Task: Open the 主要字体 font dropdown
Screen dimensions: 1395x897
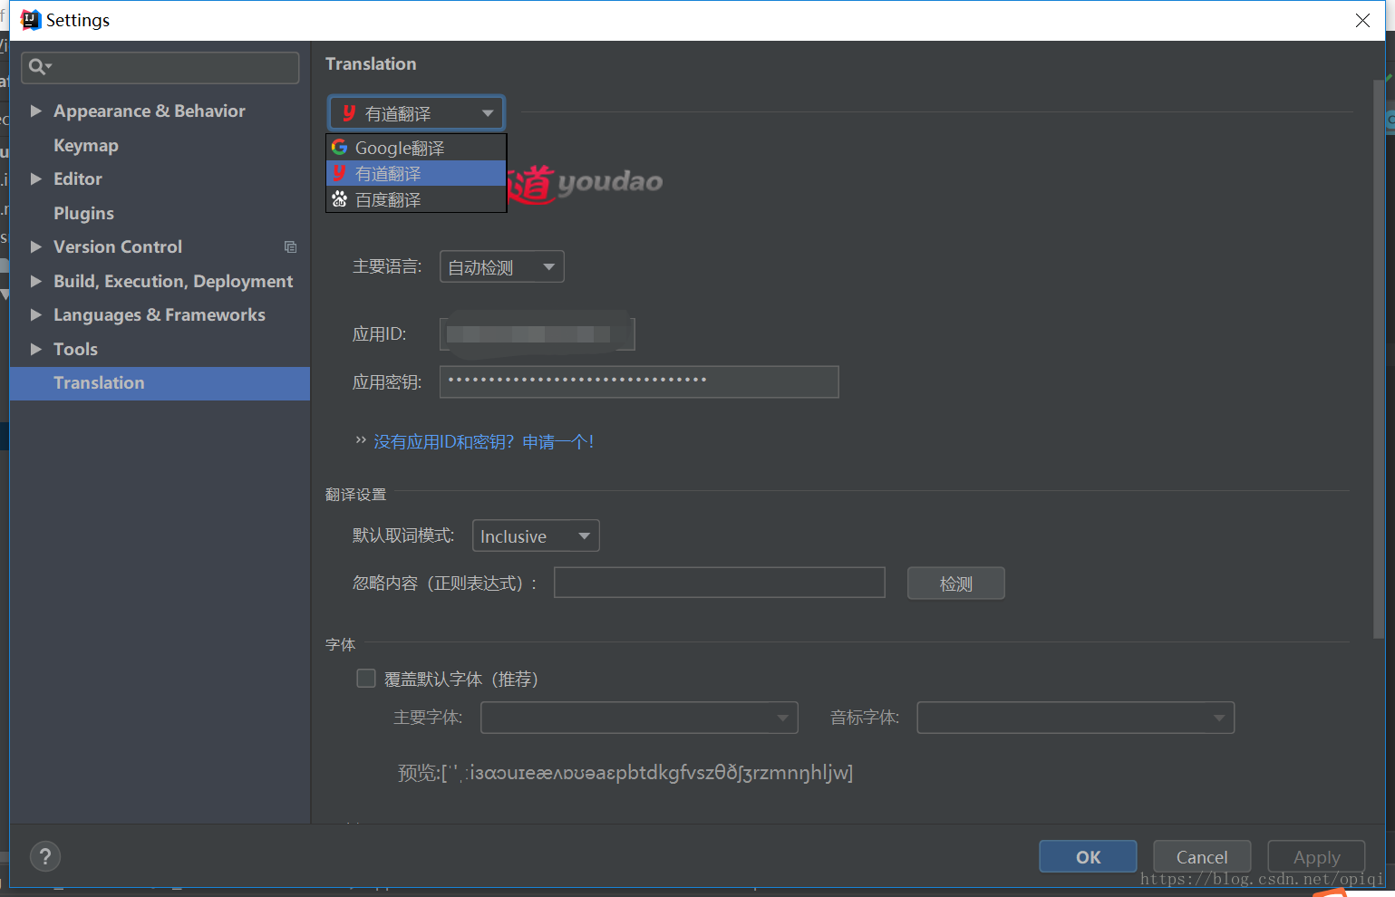Action: [x=639, y=718]
